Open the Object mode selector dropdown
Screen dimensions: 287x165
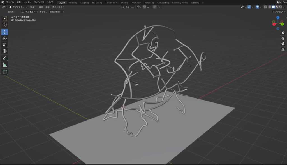point(18,7)
